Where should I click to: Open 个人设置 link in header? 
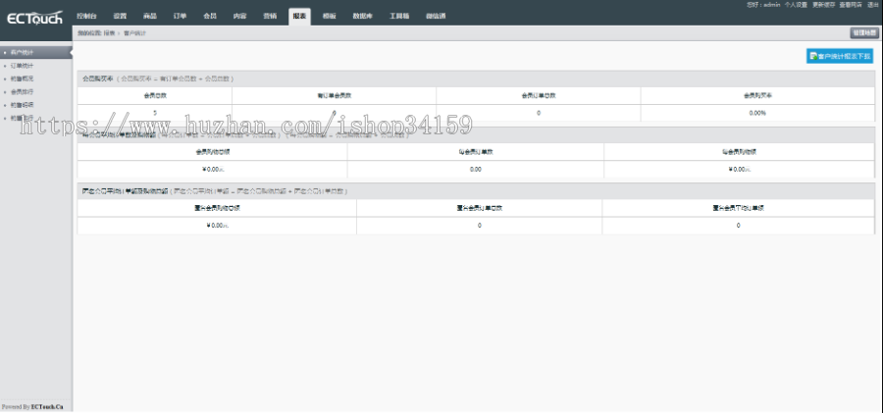(796, 5)
